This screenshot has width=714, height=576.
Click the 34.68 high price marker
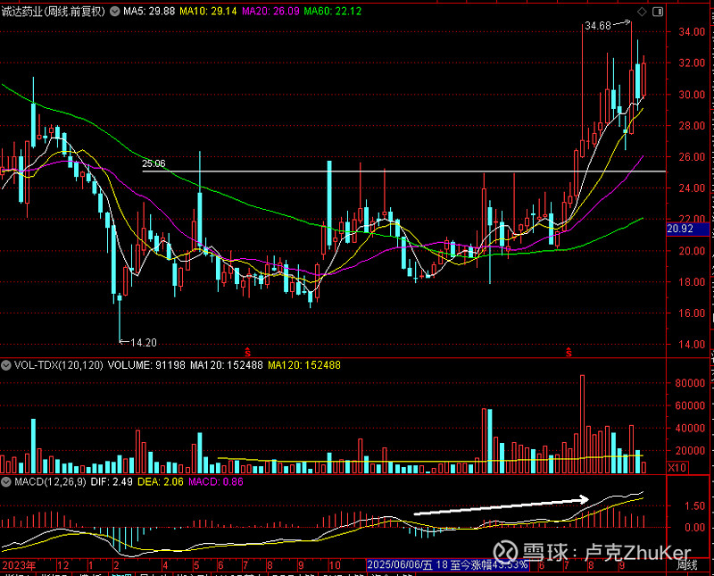(x=598, y=26)
